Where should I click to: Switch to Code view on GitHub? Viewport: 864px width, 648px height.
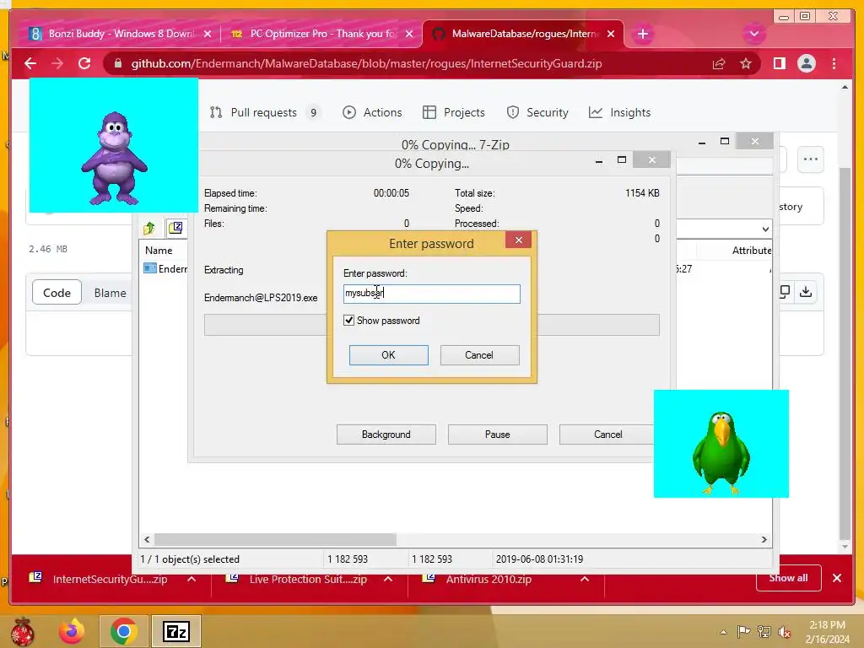(x=57, y=293)
